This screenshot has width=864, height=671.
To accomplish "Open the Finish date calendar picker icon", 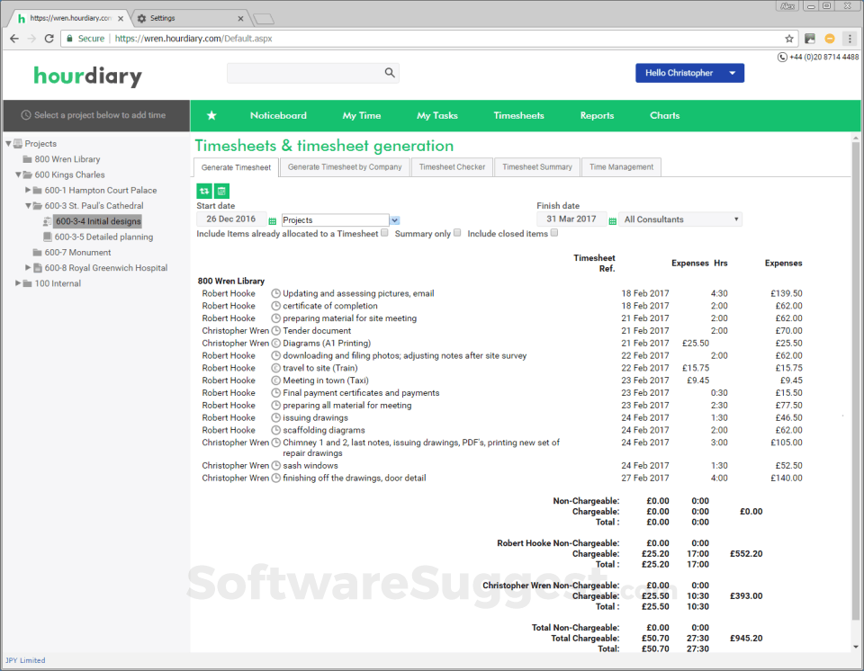I will point(612,221).
